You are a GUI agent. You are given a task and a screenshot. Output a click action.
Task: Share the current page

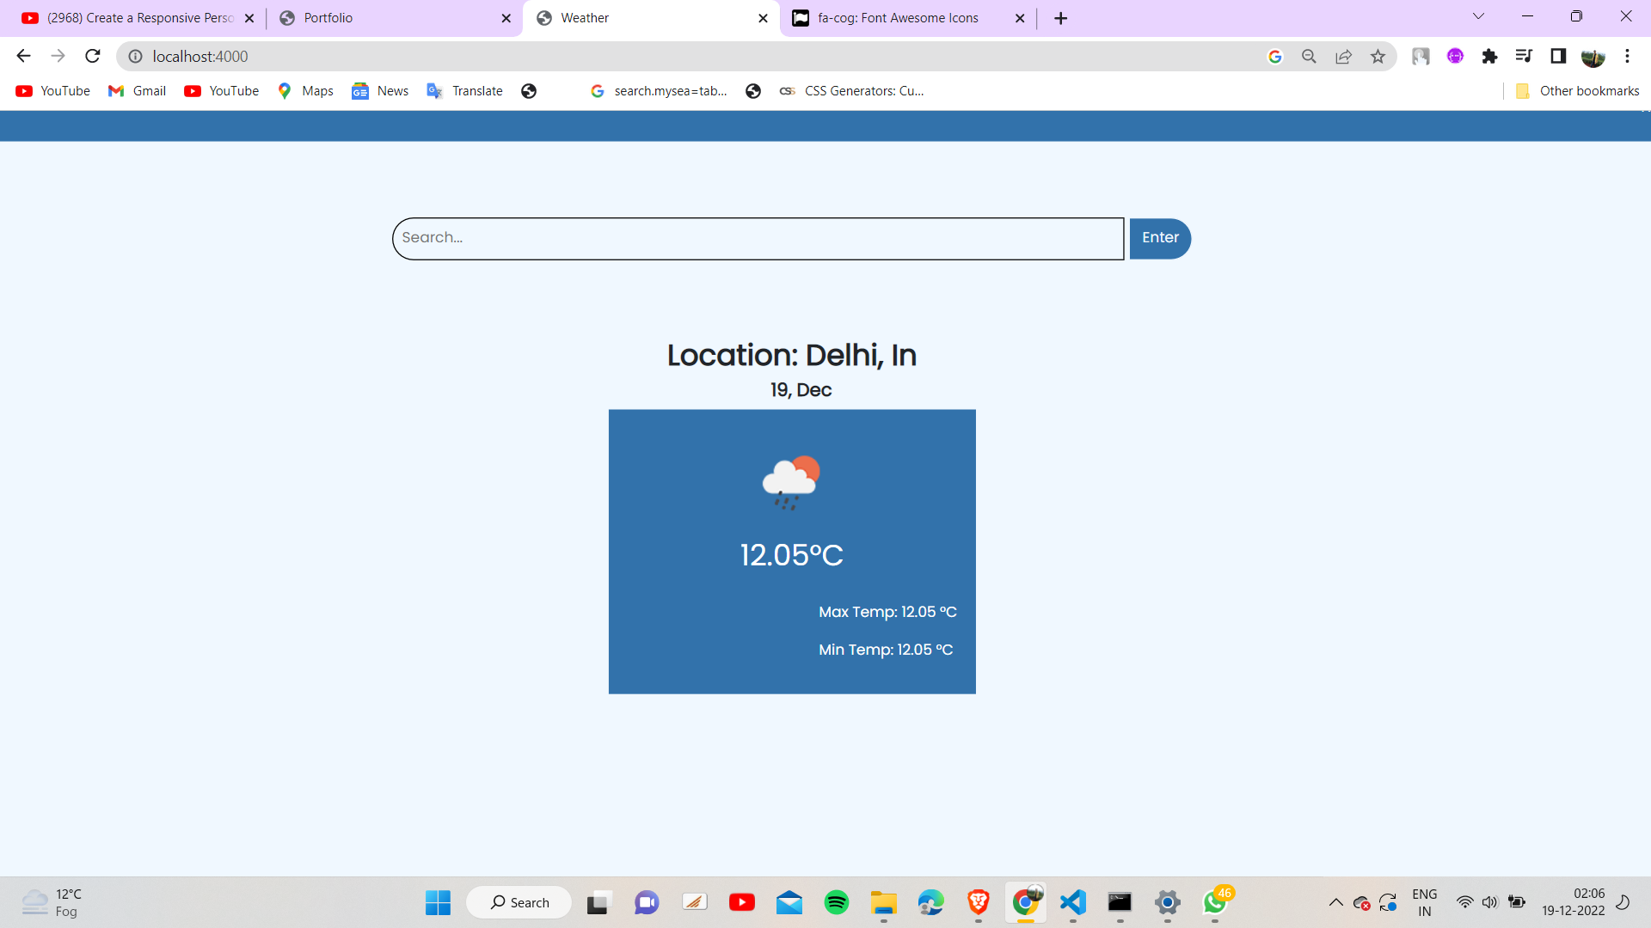click(1344, 56)
